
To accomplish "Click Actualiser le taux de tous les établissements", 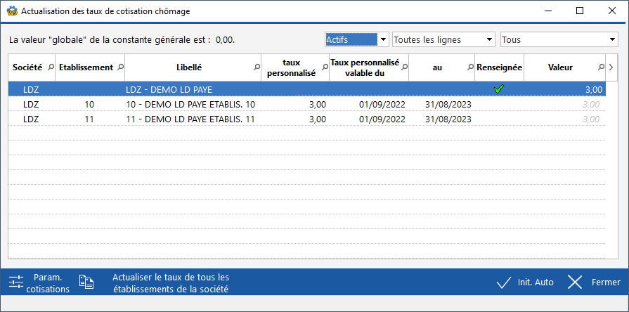I will [x=171, y=282].
